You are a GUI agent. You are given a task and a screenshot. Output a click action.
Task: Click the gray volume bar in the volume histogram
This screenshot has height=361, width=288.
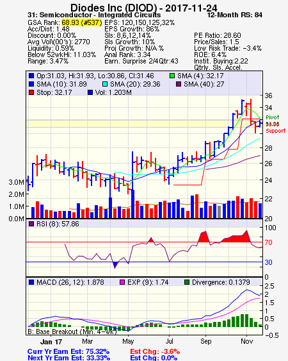pyautogui.click(x=220, y=212)
